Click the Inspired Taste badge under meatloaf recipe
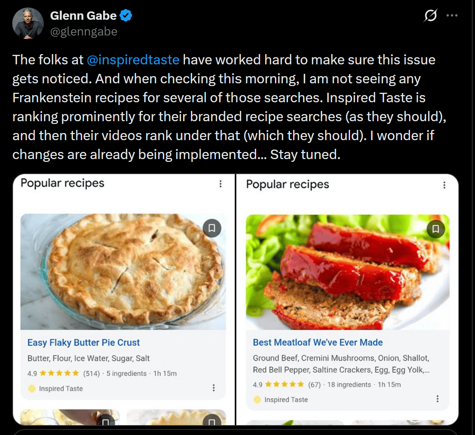Image resolution: width=475 pixels, height=435 pixels. coord(257,399)
